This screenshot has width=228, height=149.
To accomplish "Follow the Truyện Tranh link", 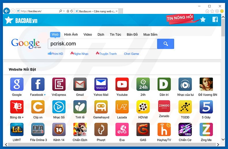I will tap(106, 54).
